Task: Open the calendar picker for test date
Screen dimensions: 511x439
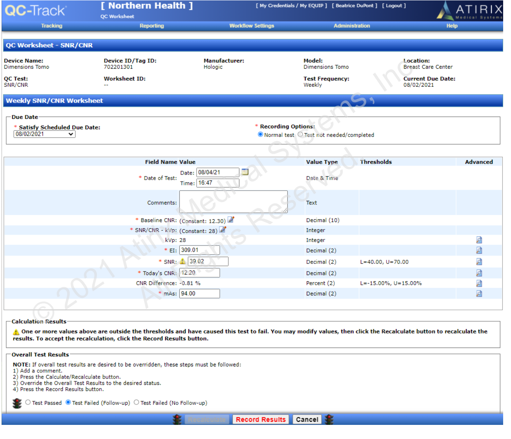Action: click(x=245, y=172)
